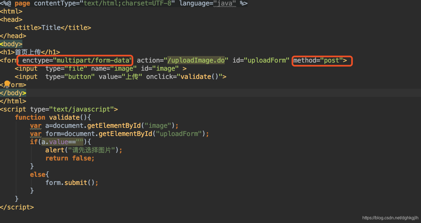Click the alert("请先选择图片") statement
This screenshot has width=421, height=223.
pyautogui.click(x=84, y=150)
